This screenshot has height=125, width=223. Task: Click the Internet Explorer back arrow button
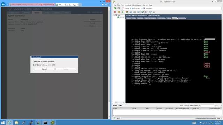[x=3, y=5]
